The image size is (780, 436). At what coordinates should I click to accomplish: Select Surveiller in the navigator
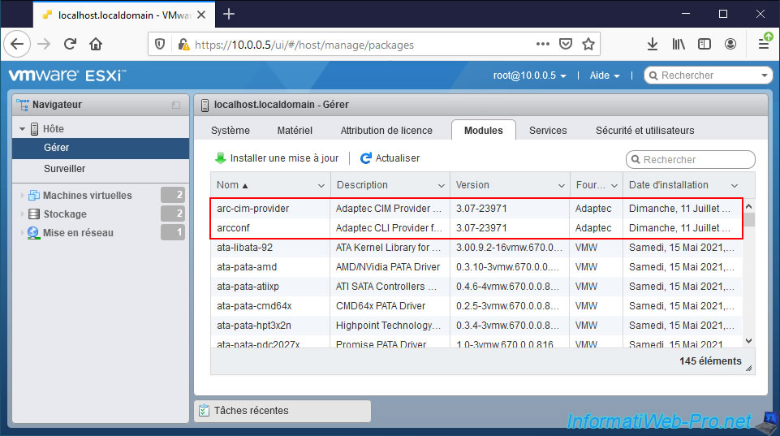point(64,169)
